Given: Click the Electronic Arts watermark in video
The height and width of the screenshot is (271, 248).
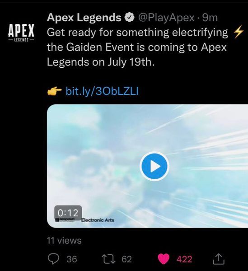Looking at the screenshot, I should click(x=98, y=220).
